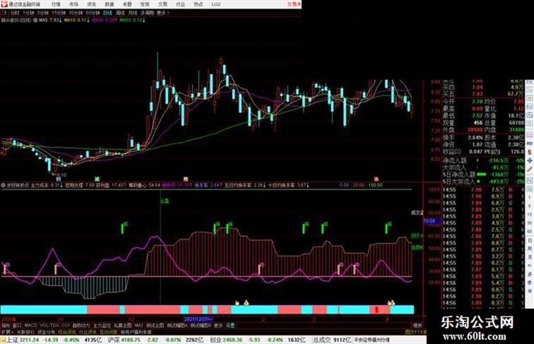Viewport: 534px width, 344px height.
Task: Open the 数据 menu
Action: [x=109, y=5]
